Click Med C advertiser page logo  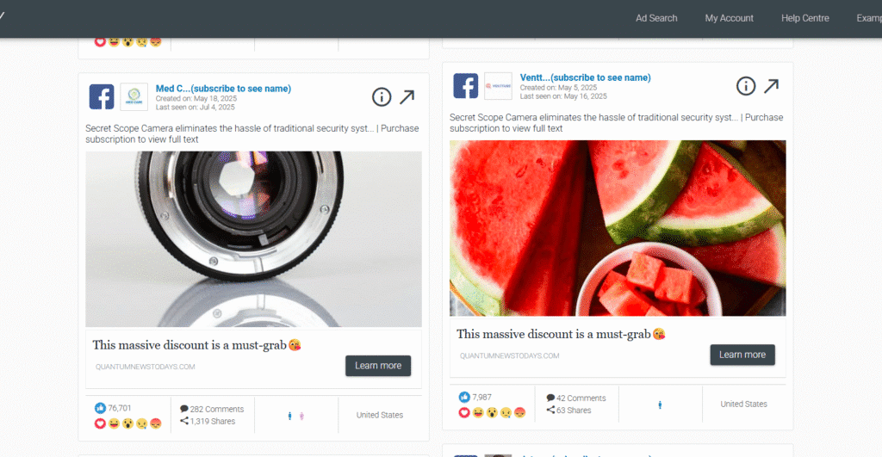click(x=134, y=96)
